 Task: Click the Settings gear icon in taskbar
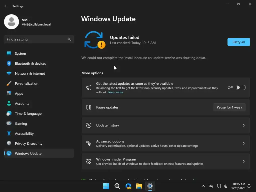pos(150,186)
